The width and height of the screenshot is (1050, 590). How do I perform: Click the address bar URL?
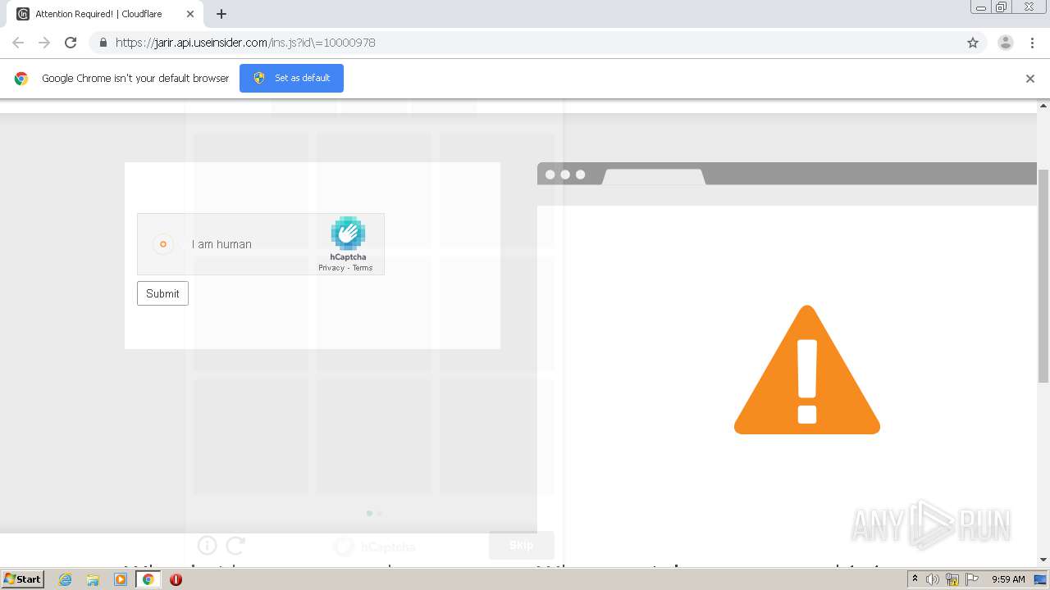[x=245, y=43]
